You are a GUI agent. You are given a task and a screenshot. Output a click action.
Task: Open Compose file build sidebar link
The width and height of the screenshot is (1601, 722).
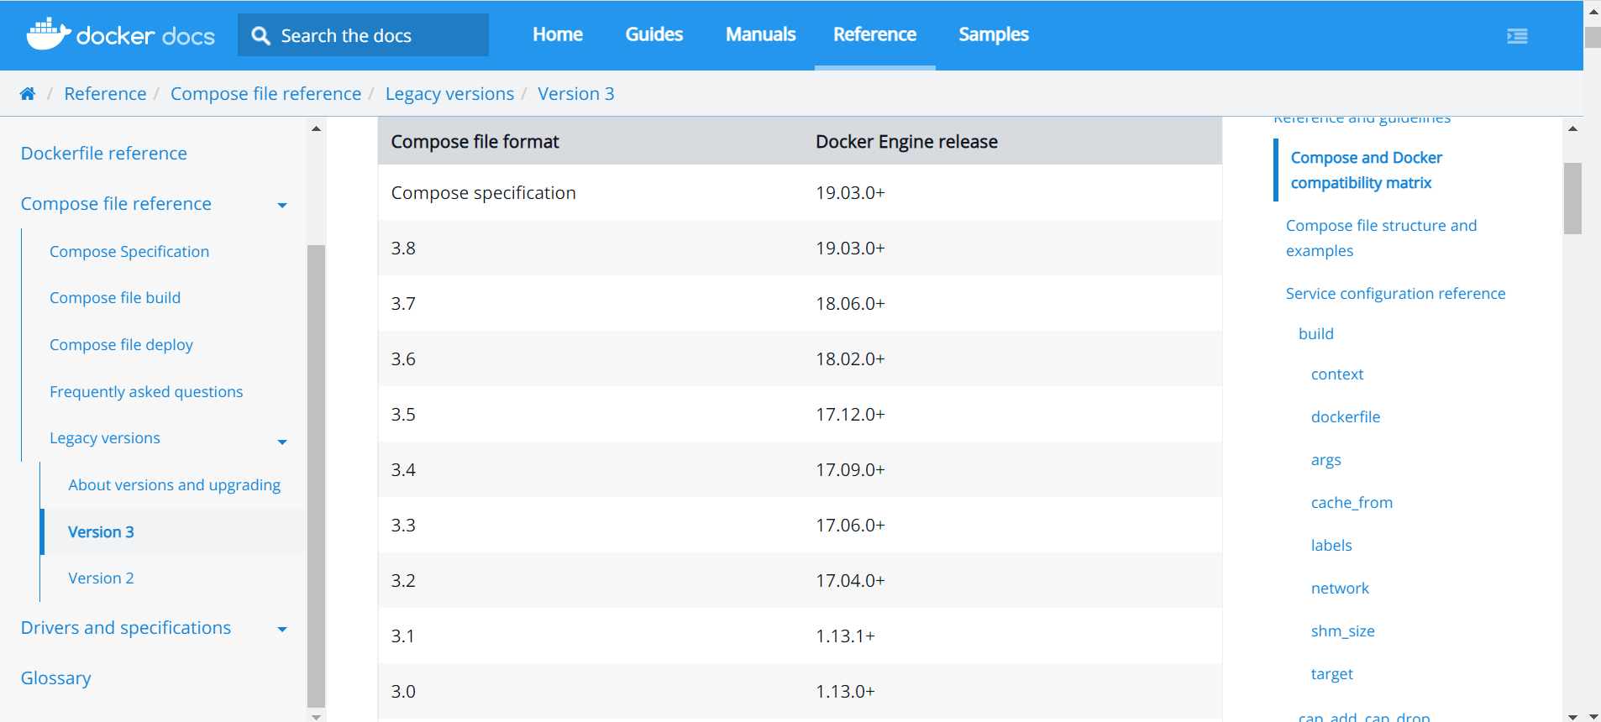pos(115,297)
